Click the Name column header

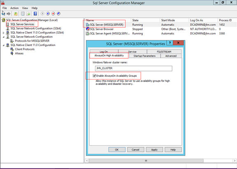(x=108, y=20)
